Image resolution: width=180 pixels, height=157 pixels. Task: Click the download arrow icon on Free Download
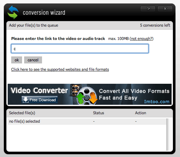pyautogui.click(x=26, y=100)
